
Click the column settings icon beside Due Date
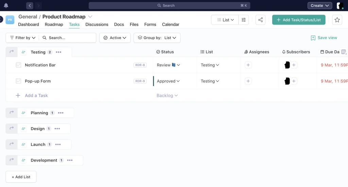(x=344, y=52)
